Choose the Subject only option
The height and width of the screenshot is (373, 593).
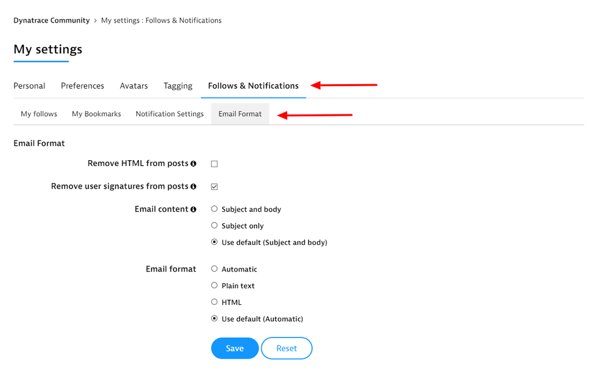(214, 226)
